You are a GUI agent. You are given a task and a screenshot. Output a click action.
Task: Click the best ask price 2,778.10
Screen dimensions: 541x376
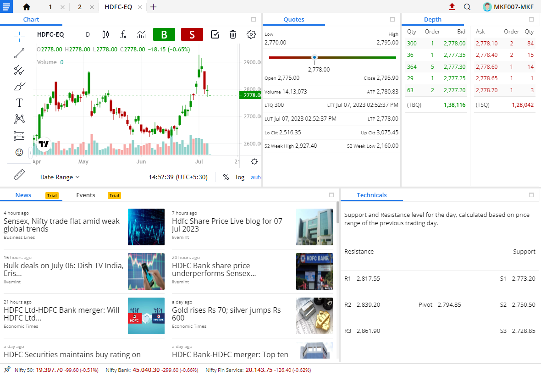pos(487,43)
